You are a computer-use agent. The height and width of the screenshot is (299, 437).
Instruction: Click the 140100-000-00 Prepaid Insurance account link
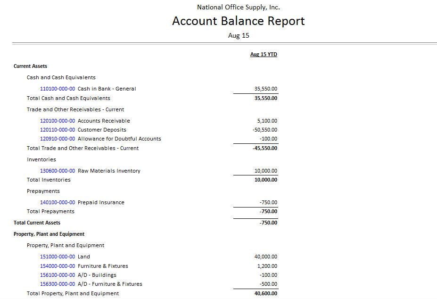pyautogui.click(x=58, y=202)
